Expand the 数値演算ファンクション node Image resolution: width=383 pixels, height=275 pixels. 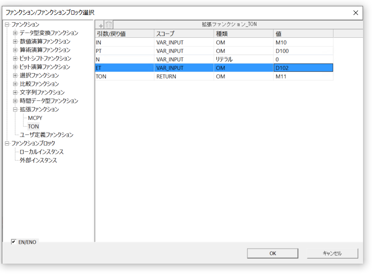15,42
